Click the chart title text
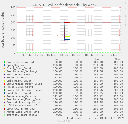 pos(64,5)
